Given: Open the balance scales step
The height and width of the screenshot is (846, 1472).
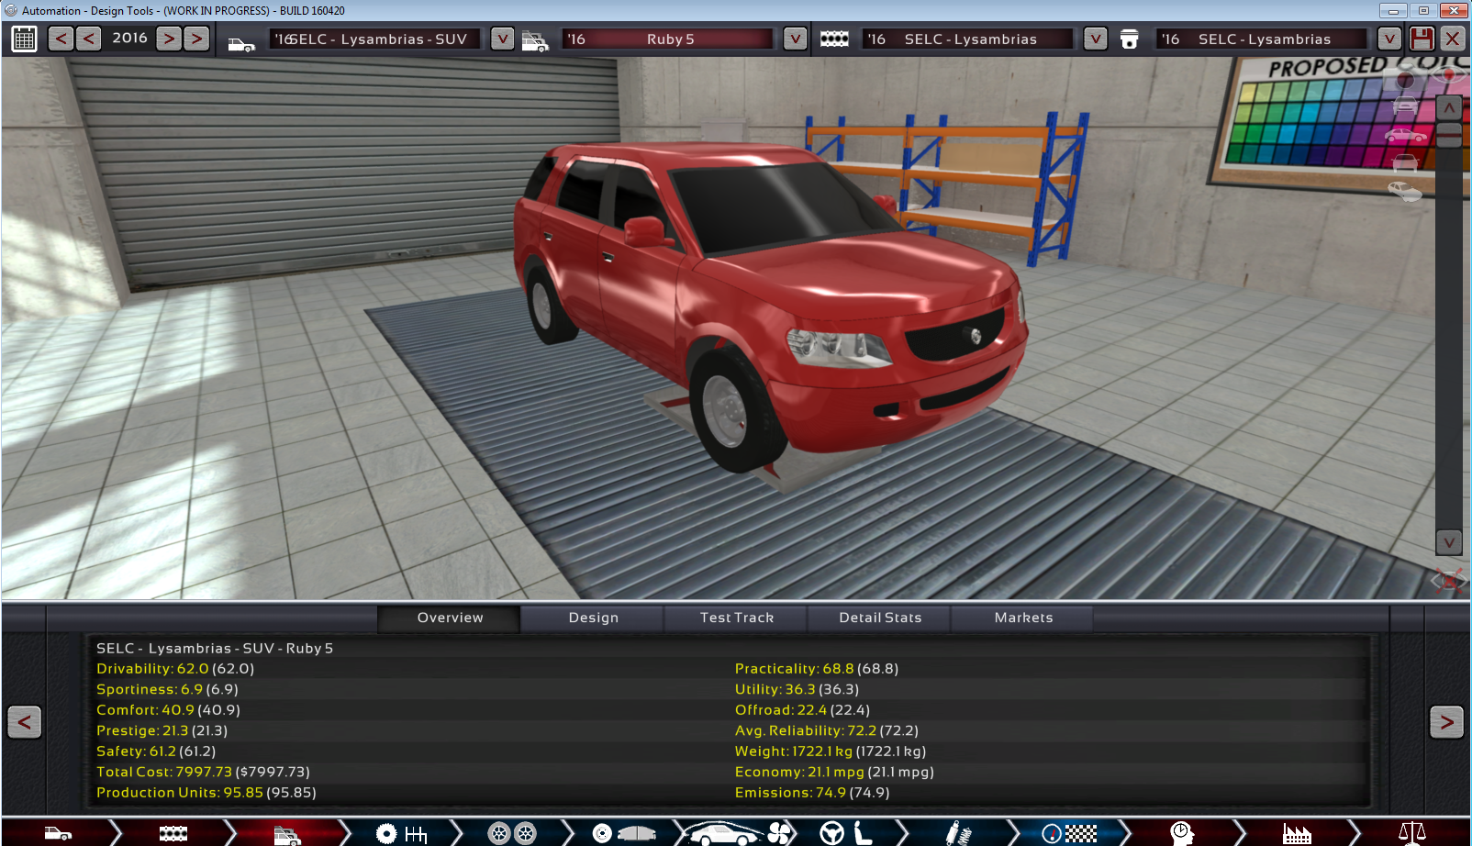Looking at the screenshot, I should click(x=1411, y=833).
